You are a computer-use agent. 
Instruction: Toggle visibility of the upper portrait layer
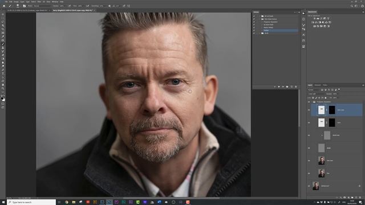pos(309,161)
